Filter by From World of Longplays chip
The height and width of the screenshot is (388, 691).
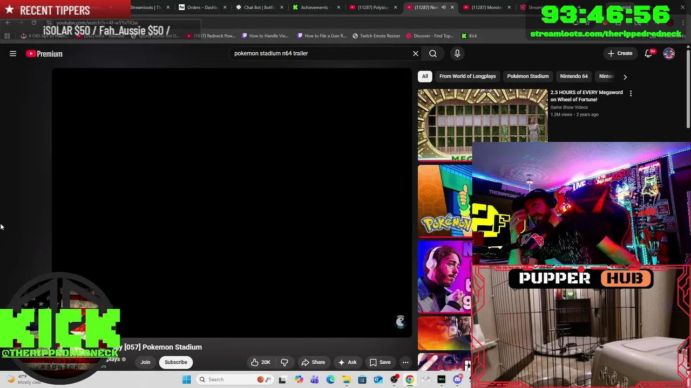pyautogui.click(x=468, y=76)
